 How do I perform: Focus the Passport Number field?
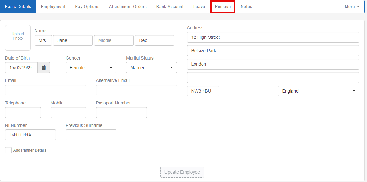[x=121, y=112]
